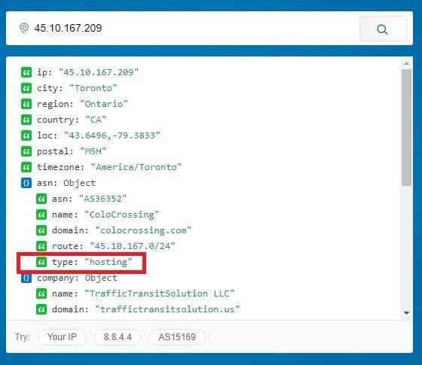Collapse the company Object node

pyautogui.click(x=26, y=278)
